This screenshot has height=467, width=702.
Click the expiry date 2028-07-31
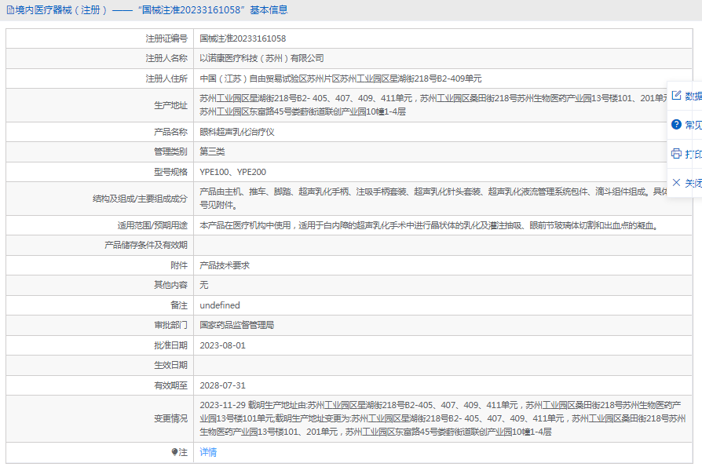point(222,385)
